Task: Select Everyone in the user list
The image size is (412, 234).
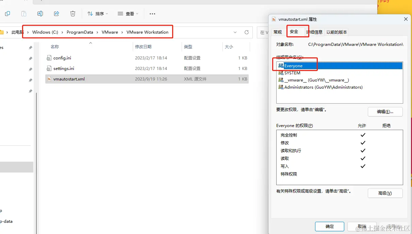Action: pos(340,66)
